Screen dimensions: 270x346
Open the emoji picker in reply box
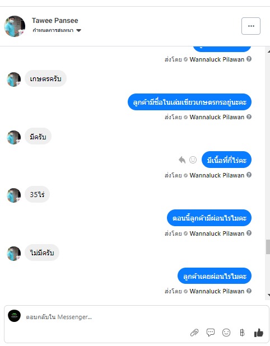click(226, 333)
